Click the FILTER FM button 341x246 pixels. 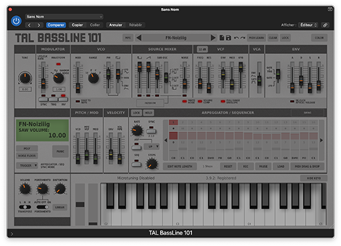pos(150,103)
